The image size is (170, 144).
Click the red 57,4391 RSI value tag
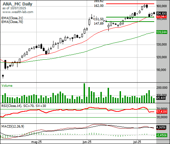click(x=162, y=112)
